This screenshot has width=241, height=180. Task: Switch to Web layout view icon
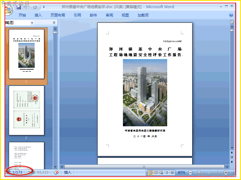pos(161,173)
